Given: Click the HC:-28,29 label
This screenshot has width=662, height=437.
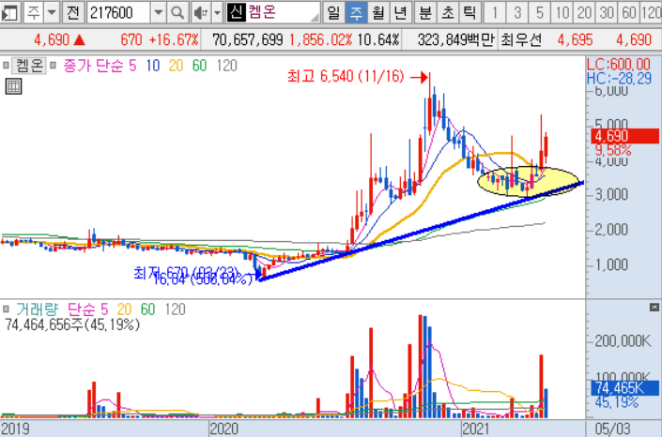Looking at the screenshot, I should click(x=620, y=78).
